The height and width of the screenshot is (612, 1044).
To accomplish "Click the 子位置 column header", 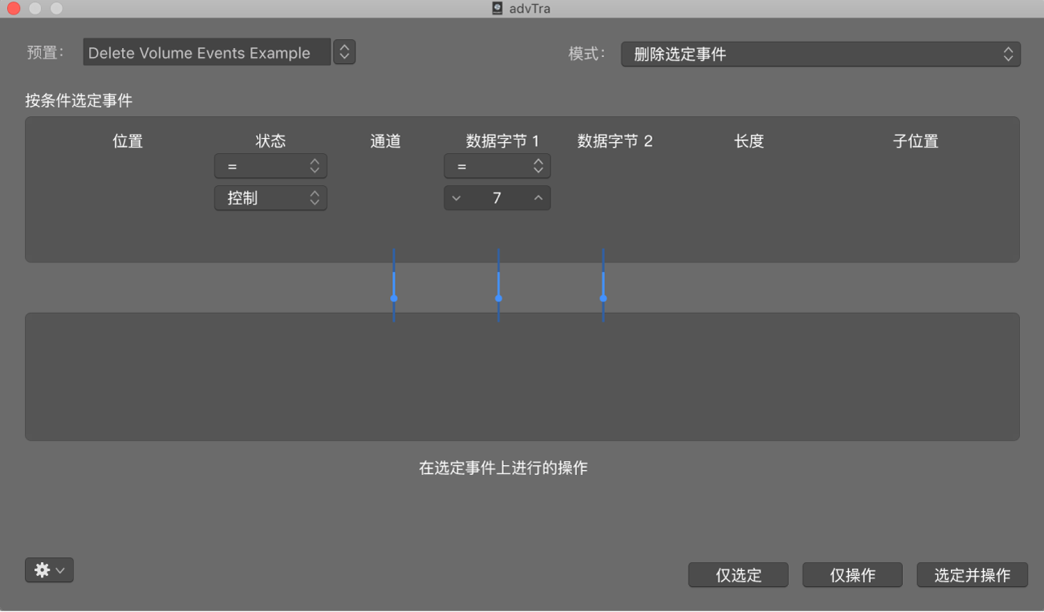I will pyautogui.click(x=915, y=141).
